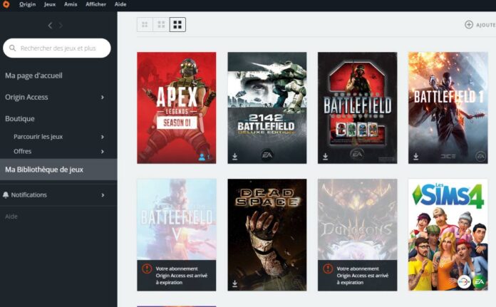This screenshot has height=307, width=496.
Task: Open the Jeux menu
Action: click(x=50, y=4)
